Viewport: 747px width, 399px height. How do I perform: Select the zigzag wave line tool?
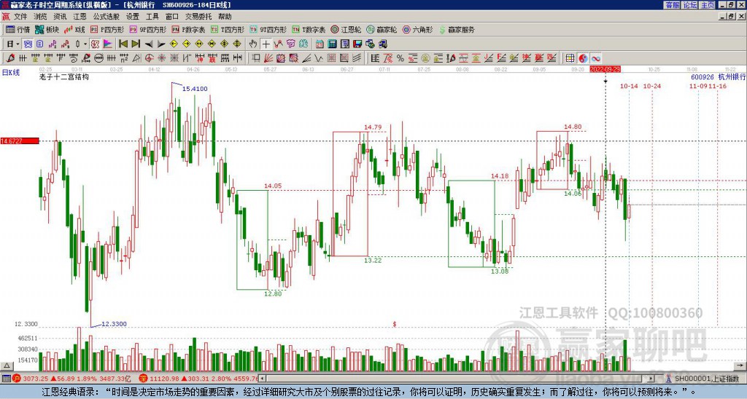click(319, 58)
